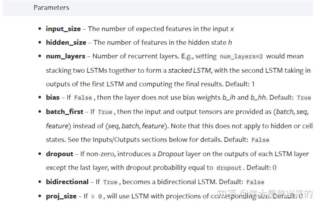Click the proj_size parameter name
The image size is (321, 207).
pos(61,196)
